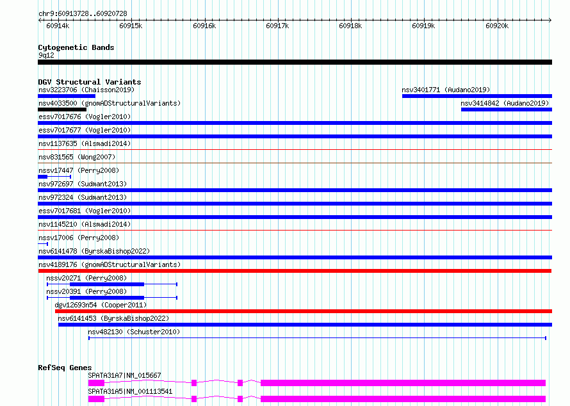This screenshot has height=406, width=570.
Task: Click essv7017681 (Vogler2010) label
Action: click(85, 211)
